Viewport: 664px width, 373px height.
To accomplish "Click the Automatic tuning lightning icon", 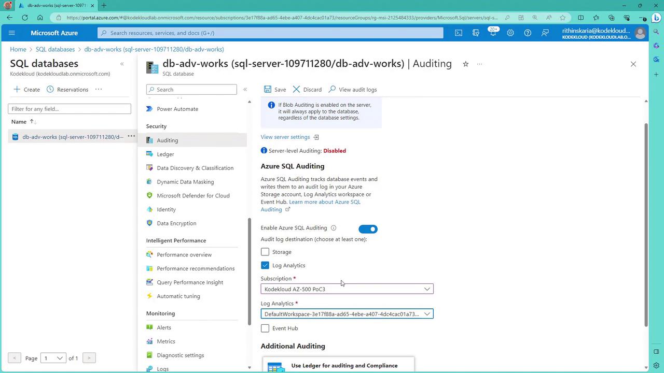I will 149,296.
